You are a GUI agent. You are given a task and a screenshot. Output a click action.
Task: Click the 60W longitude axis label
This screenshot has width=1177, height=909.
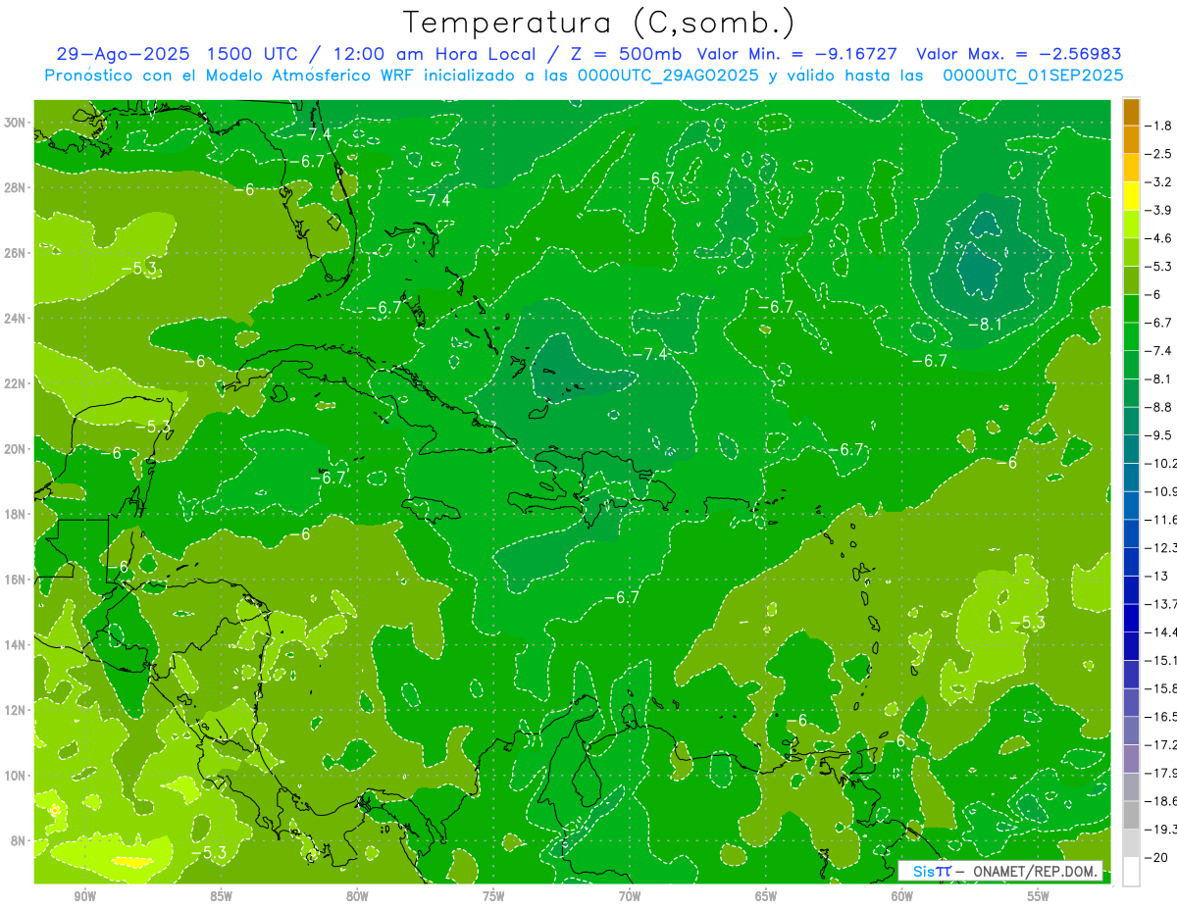point(902,895)
